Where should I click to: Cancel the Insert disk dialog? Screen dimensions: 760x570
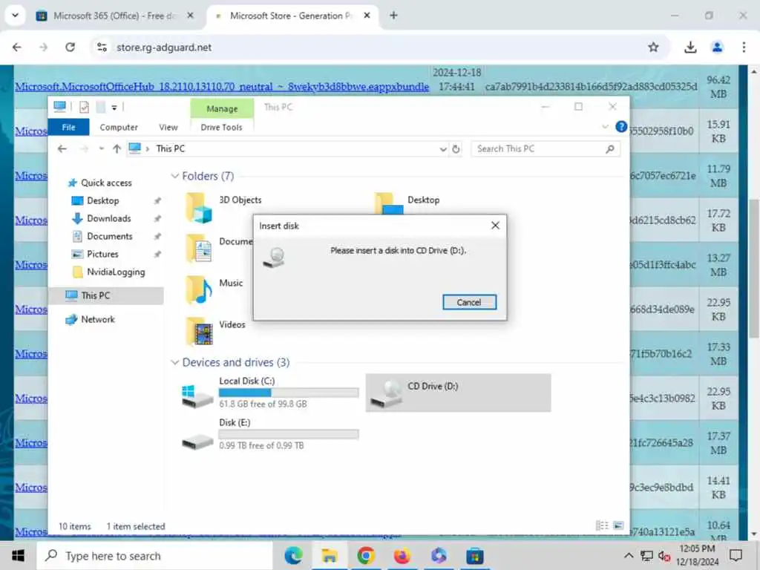pyautogui.click(x=469, y=302)
